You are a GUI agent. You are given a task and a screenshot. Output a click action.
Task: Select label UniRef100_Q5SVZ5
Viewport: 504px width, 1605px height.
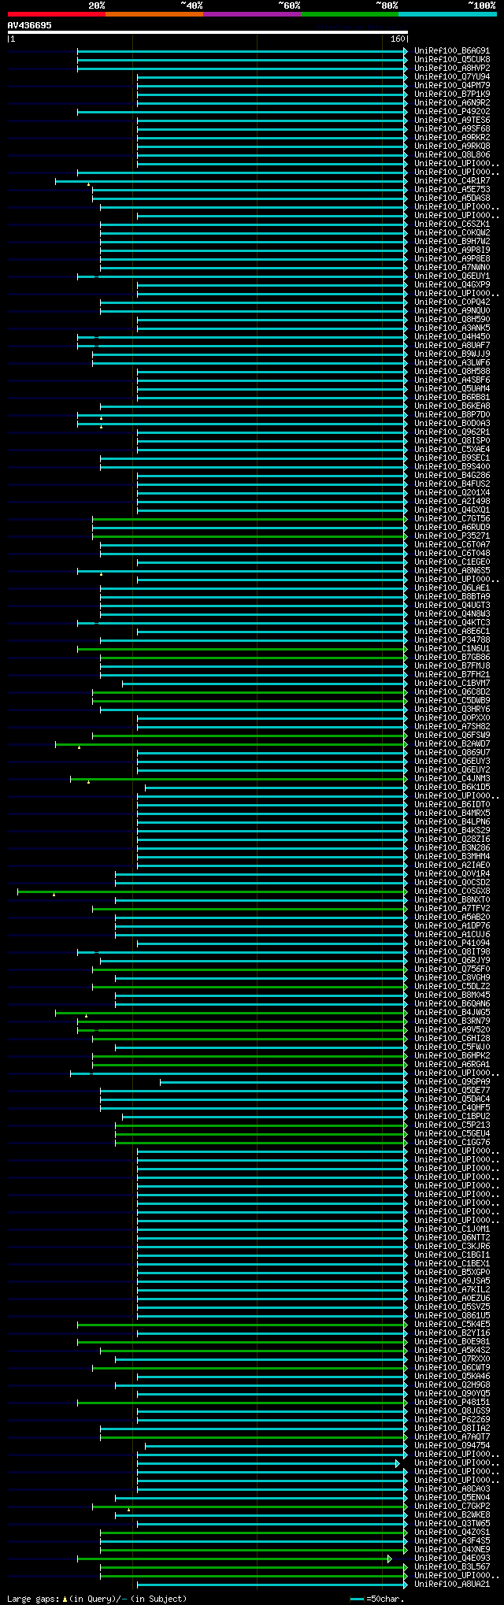(x=452, y=1307)
